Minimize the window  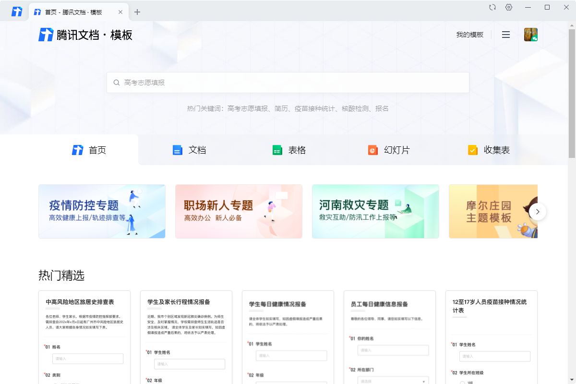click(x=528, y=7)
